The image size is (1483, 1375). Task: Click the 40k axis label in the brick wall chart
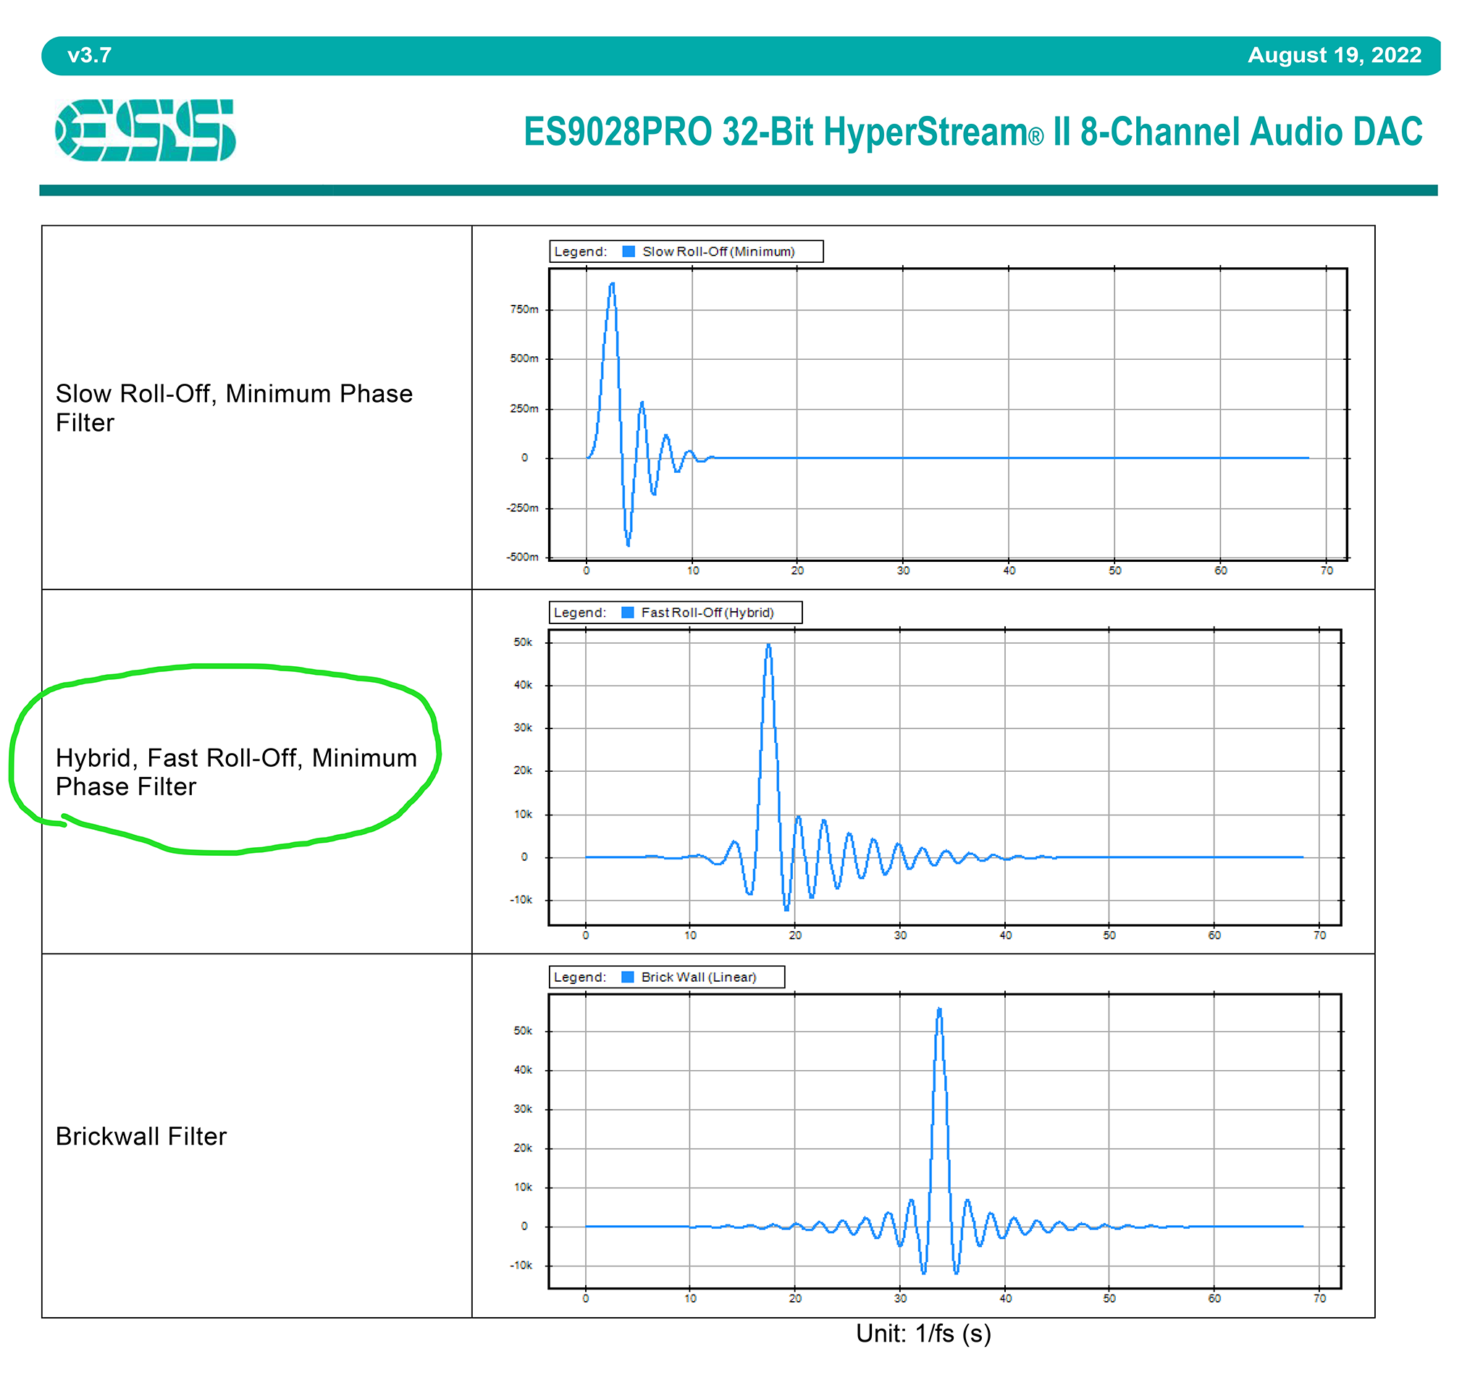[x=522, y=1070]
